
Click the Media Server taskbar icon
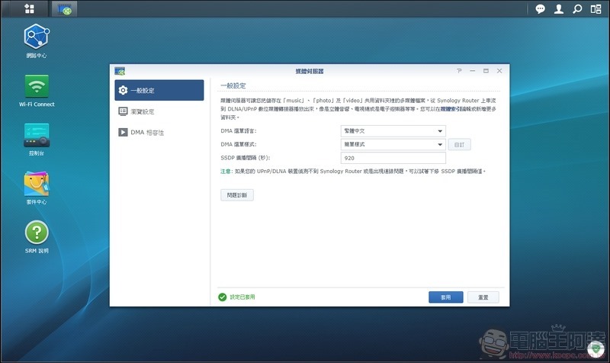(x=66, y=9)
